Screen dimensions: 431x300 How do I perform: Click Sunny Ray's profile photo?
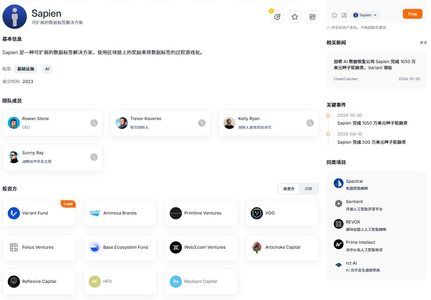coord(14,157)
